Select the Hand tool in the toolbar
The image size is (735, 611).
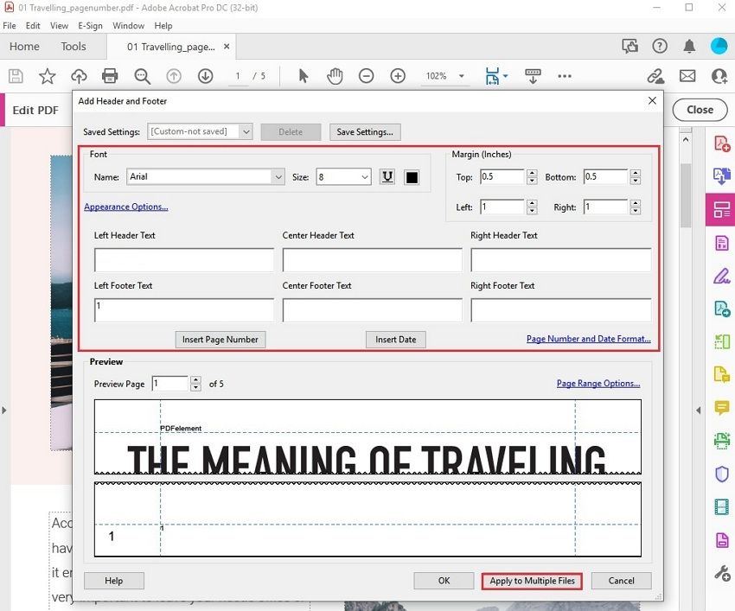(x=335, y=76)
